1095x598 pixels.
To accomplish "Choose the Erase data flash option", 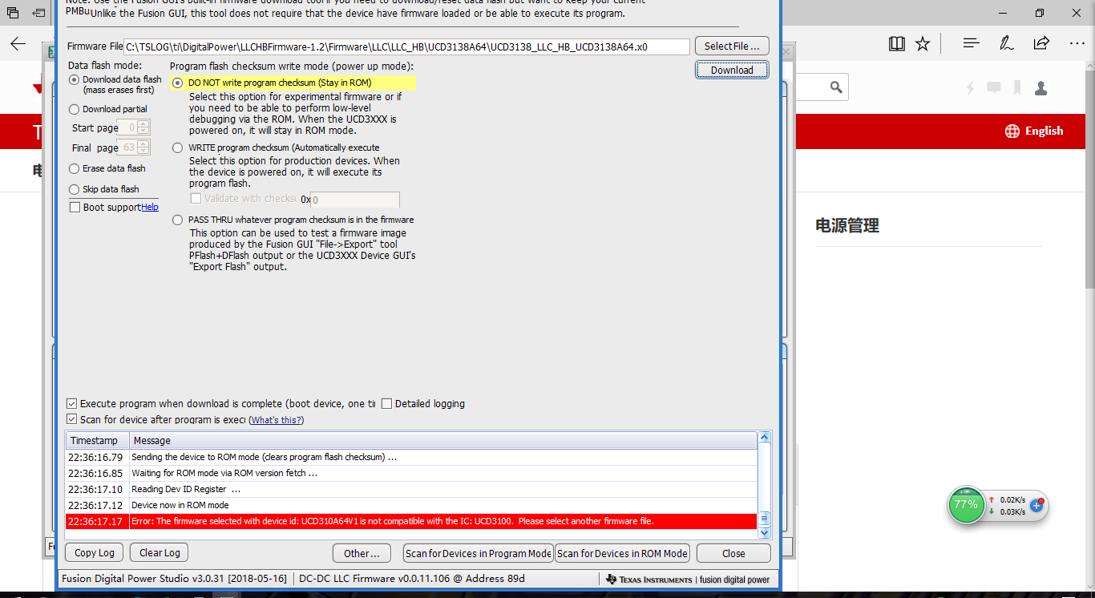I will pyautogui.click(x=75, y=168).
